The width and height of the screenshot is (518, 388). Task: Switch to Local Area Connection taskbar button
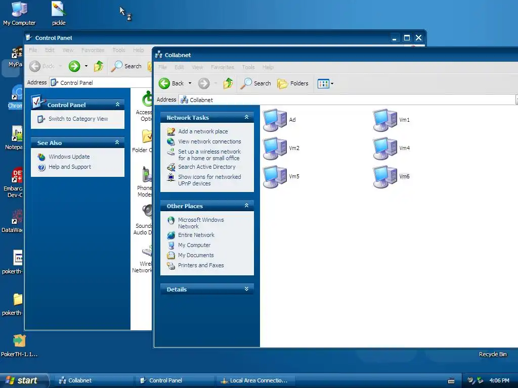pyautogui.click(x=255, y=380)
